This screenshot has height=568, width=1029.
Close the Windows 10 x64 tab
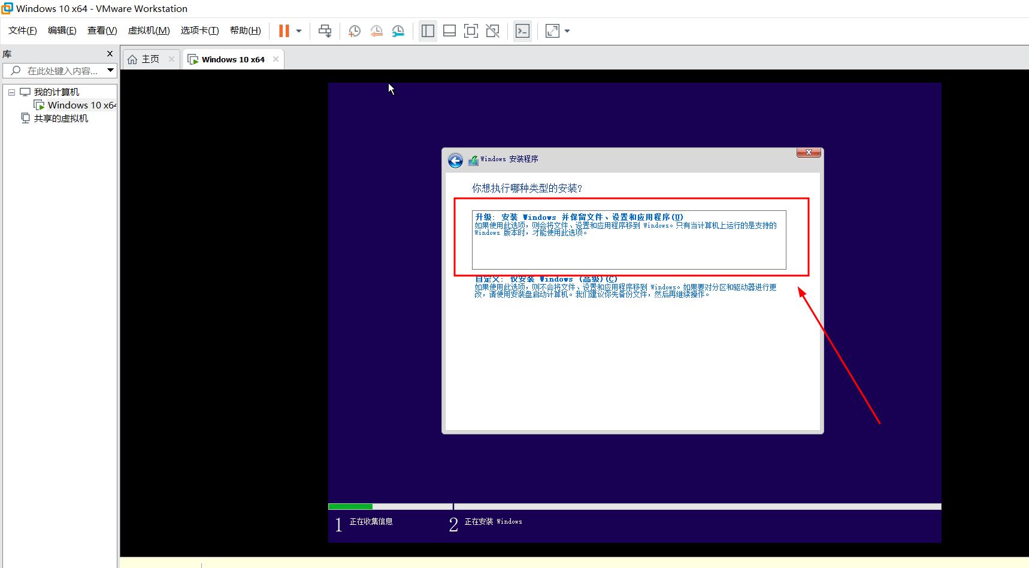[276, 59]
